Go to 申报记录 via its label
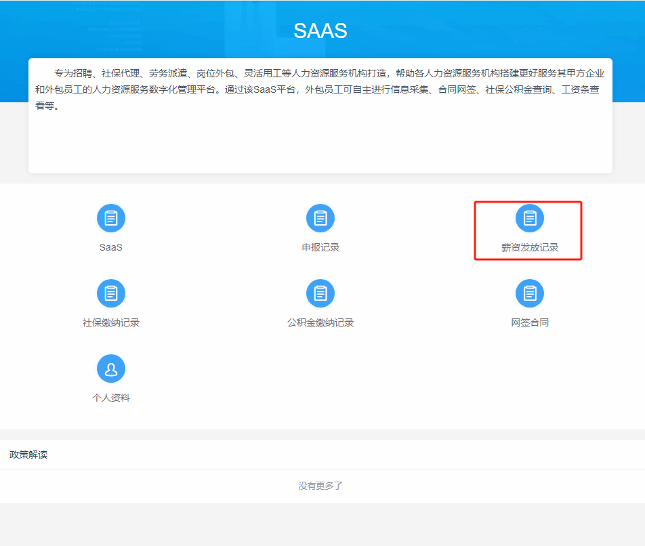The width and height of the screenshot is (645, 546). [320, 247]
